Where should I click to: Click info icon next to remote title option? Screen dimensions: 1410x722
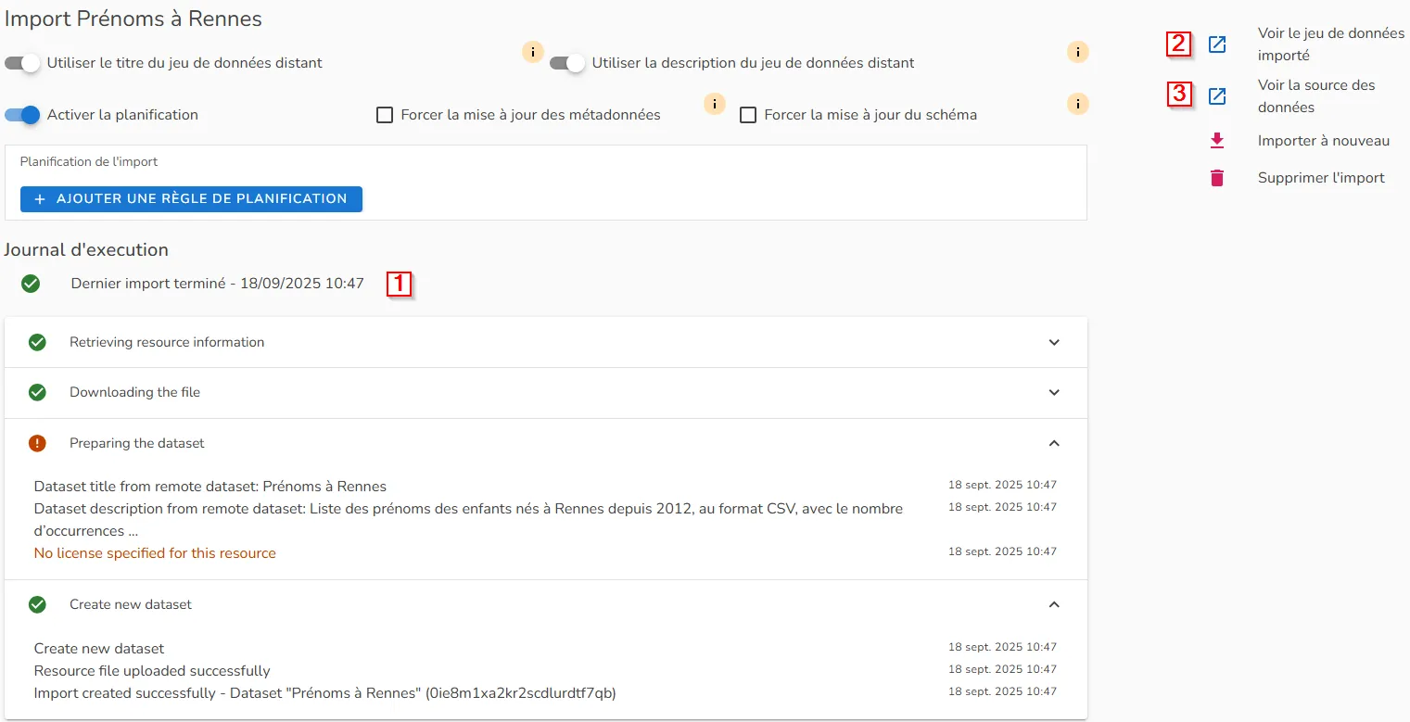pyautogui.click(x=533, y=52)
